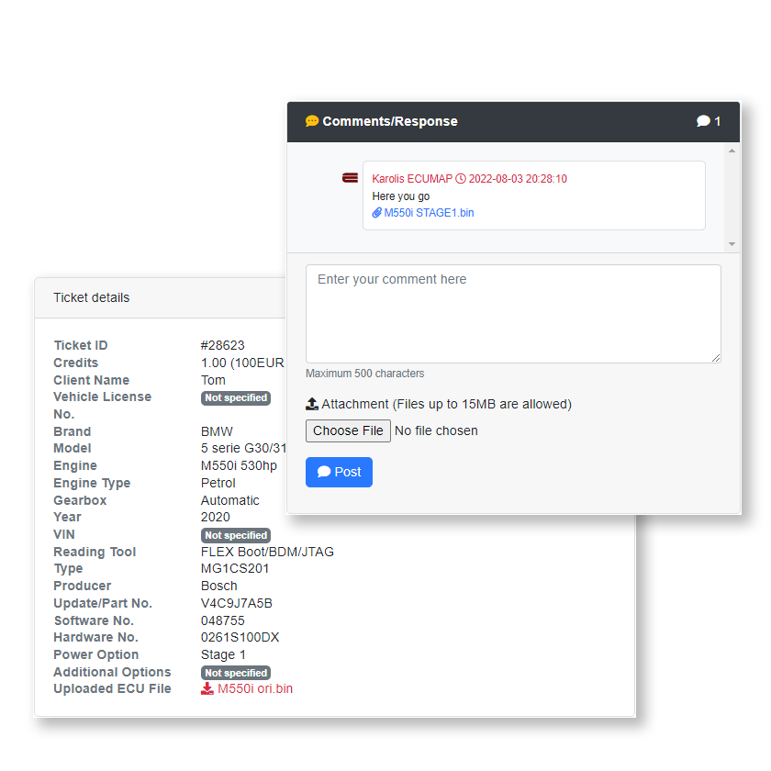Click the 'Not specified' badge beside VIN

(236, 535)
